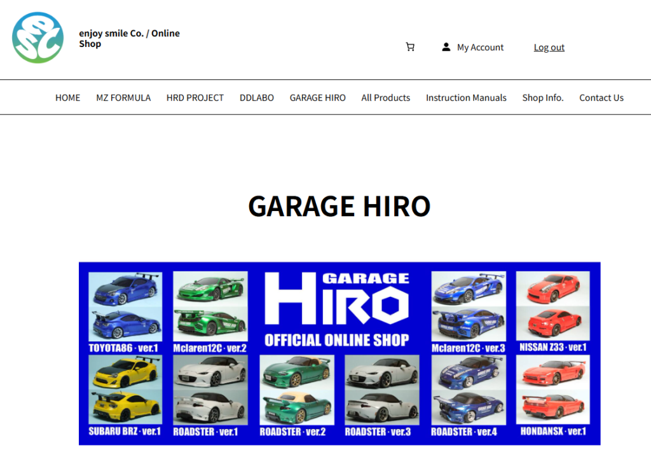
Task: Open the HOME menu item
Action: pyautogui.click(x=67, y=97)
